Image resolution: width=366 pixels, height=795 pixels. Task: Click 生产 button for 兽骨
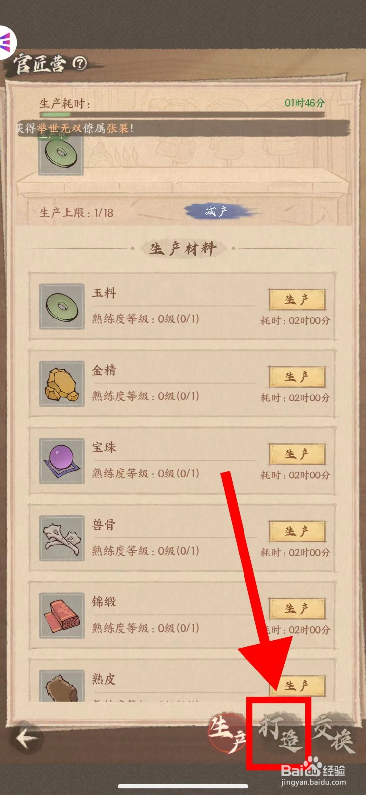point(297,531)
